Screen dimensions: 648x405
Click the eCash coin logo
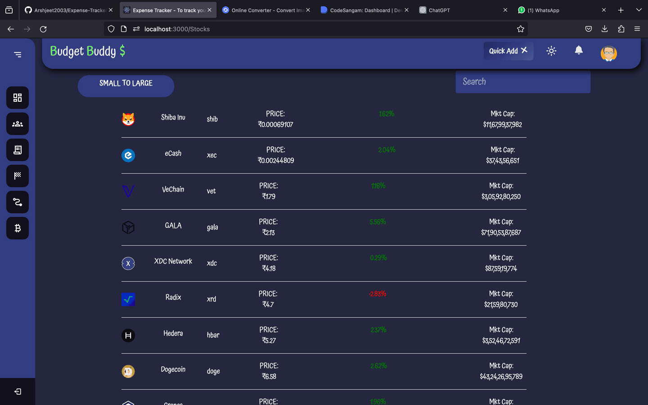pyautogui.click(x=128, y=155)
